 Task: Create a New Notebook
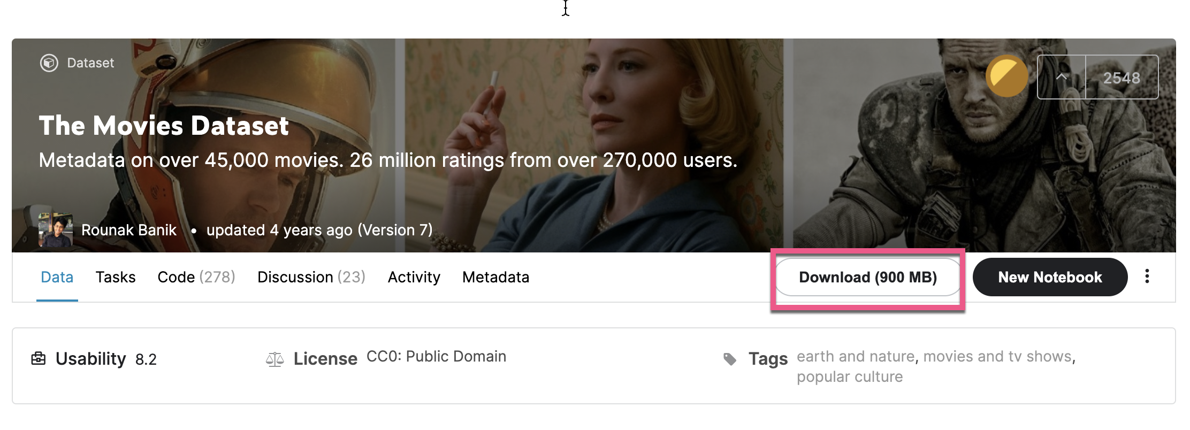(1049, 277)
